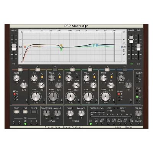
Task: Select the green band node on the EQ curve
Action: point(61,50)
